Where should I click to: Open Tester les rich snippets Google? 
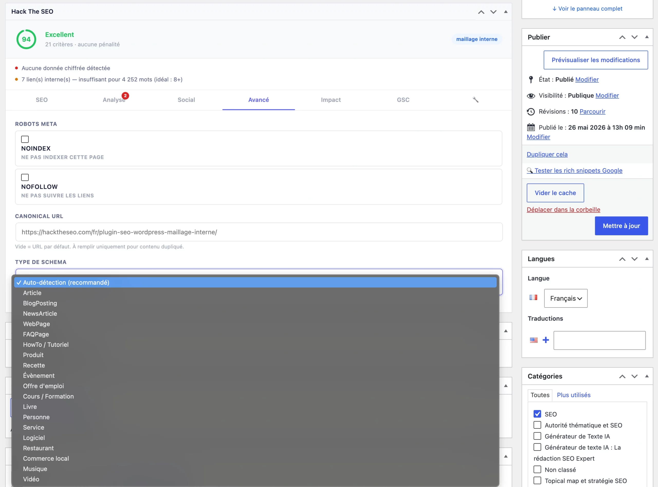[x=575, y=170]
